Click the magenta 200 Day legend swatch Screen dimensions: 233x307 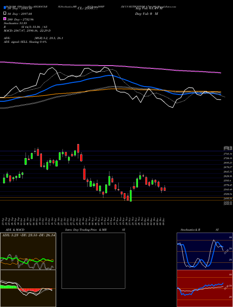(5, 19)
